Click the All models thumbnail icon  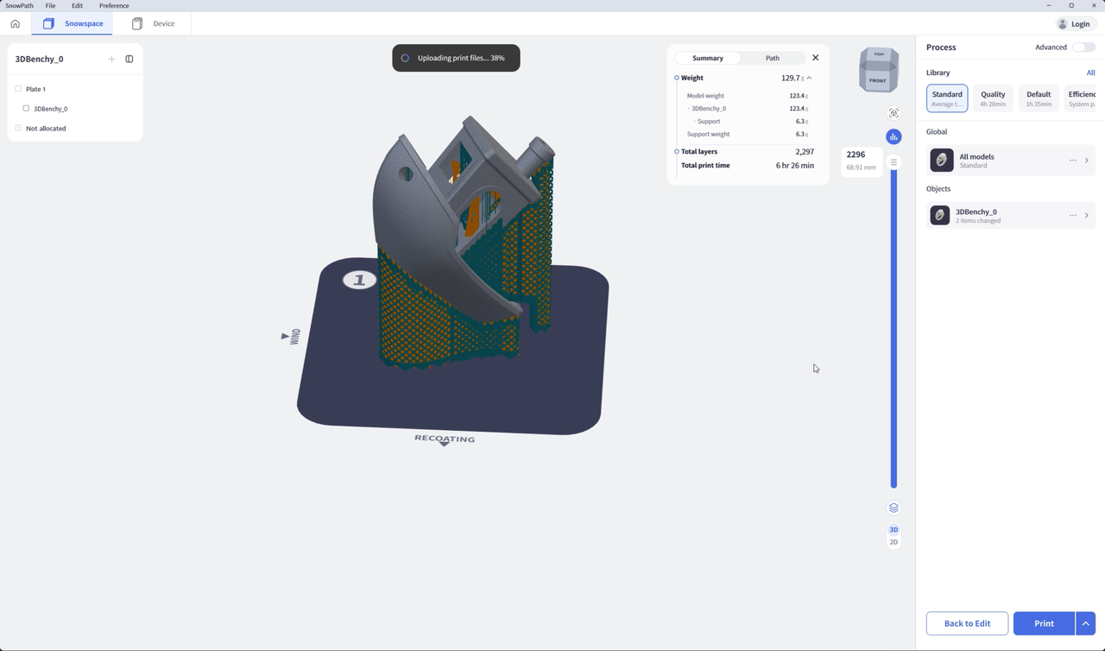(942, 160)
